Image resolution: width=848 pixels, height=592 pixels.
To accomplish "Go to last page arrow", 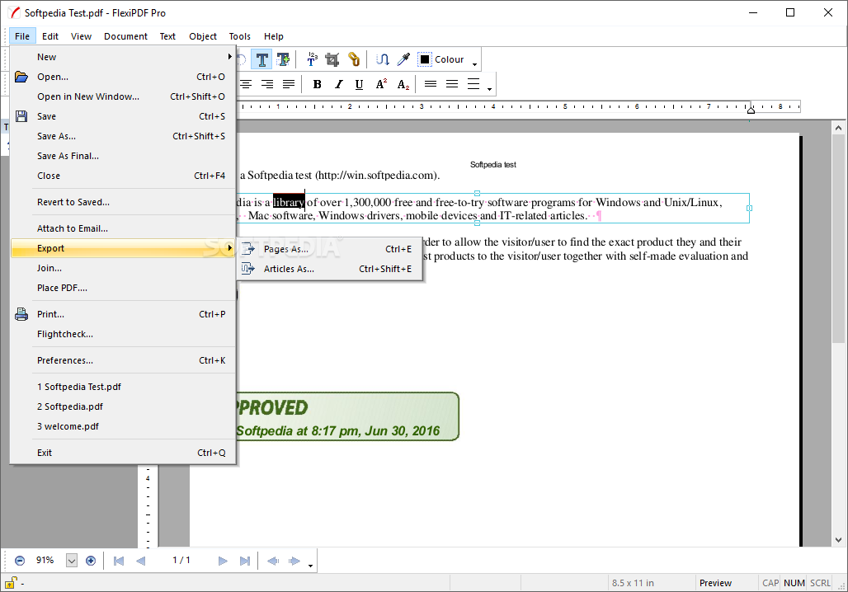I will click(x=244, y=561).
